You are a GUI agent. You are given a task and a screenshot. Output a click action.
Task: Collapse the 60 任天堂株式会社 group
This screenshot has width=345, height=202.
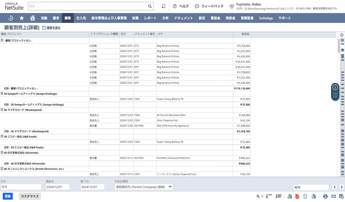[x=2, y=152]
